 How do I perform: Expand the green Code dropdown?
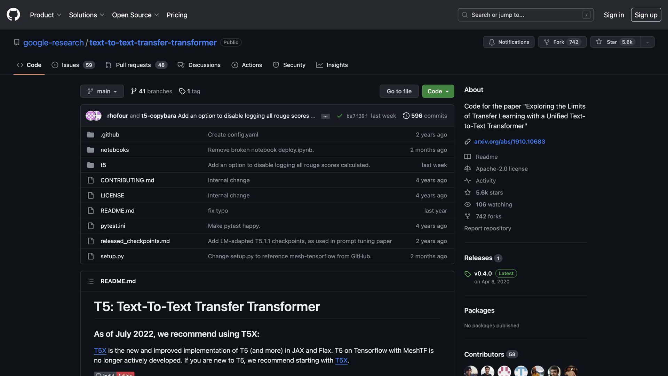pyautogui.click(x=438, y=91)
